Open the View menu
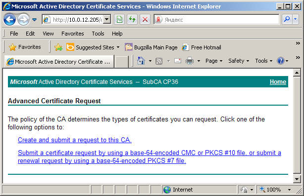The width and height of the screenshot is (304, 196). [49, 34]
